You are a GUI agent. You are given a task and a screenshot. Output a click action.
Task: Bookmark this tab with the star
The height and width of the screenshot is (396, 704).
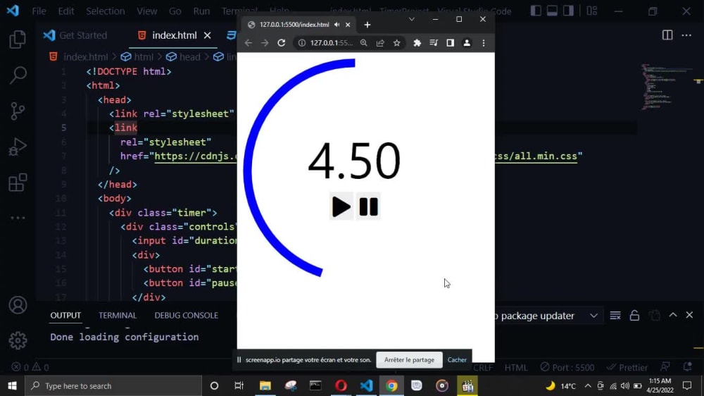397,43
